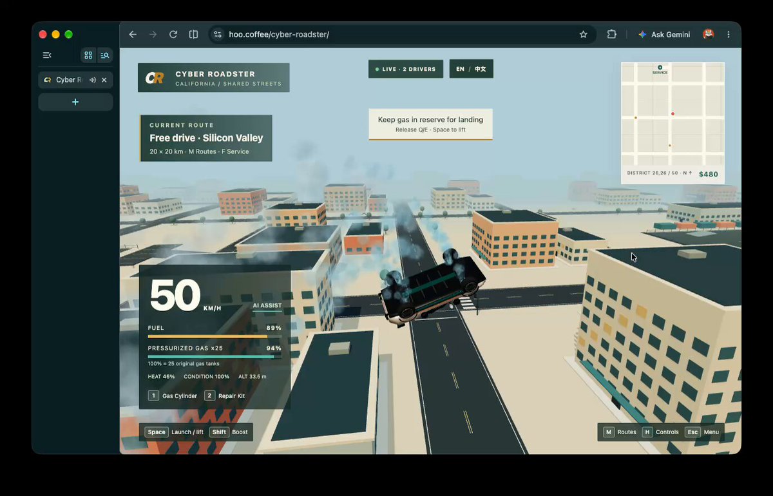Click the LIVE · 2 DRIVERS badge
Image resolution: width=773 pixels, height=496 pixels.
406,69
